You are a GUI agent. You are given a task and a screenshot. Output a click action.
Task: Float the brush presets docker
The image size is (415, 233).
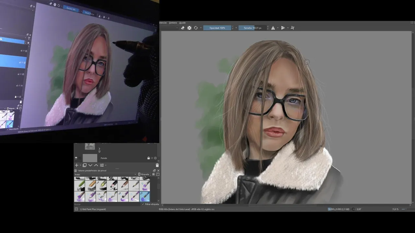click(x=154, y=171)
